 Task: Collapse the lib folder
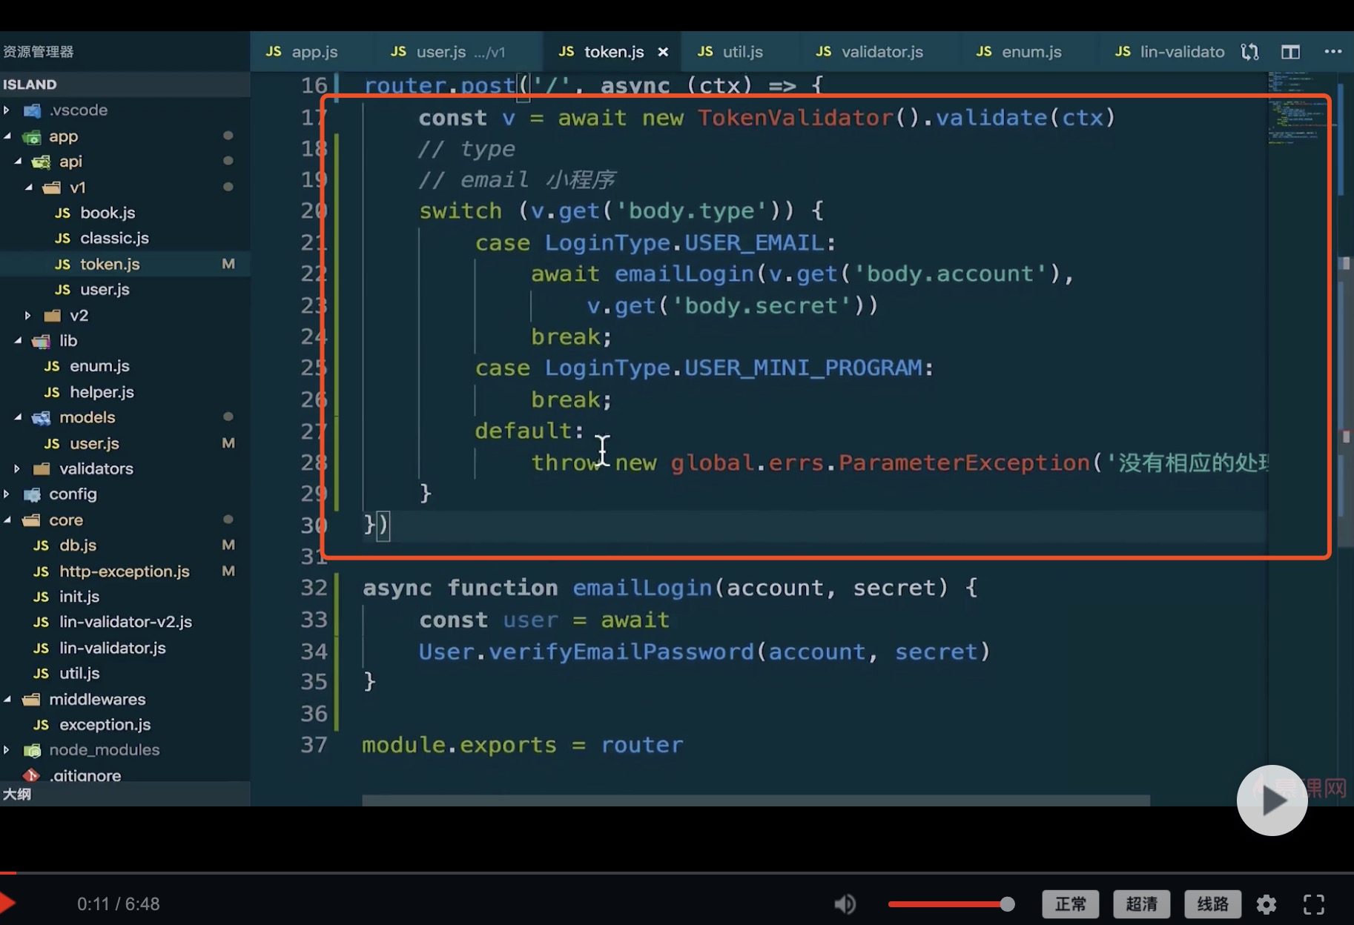coord(18,341)
